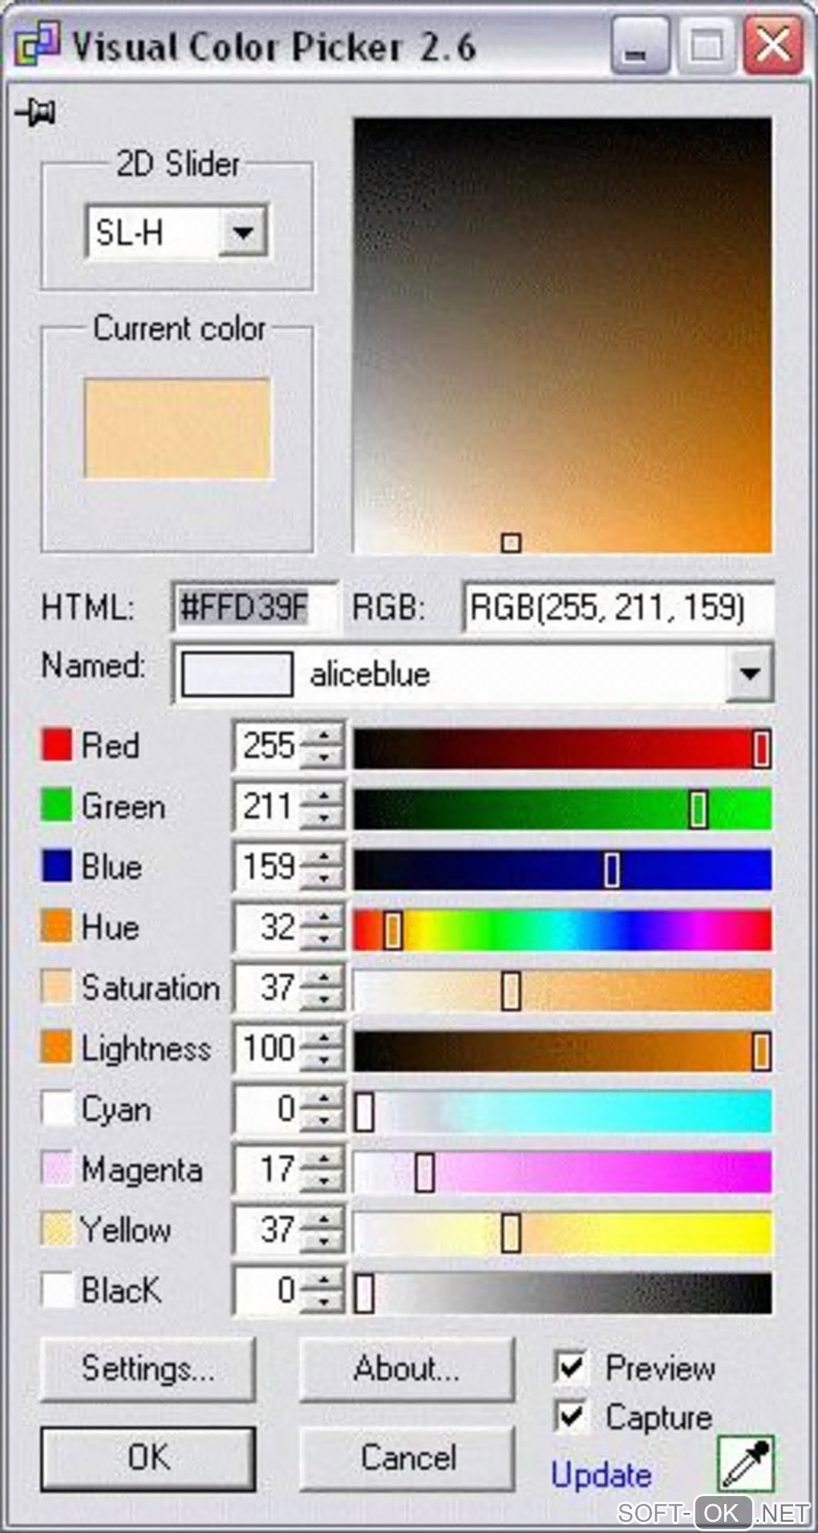
Task: Click the Green value field showing 211
Action: pyautogui.click(x=268, y=806)
